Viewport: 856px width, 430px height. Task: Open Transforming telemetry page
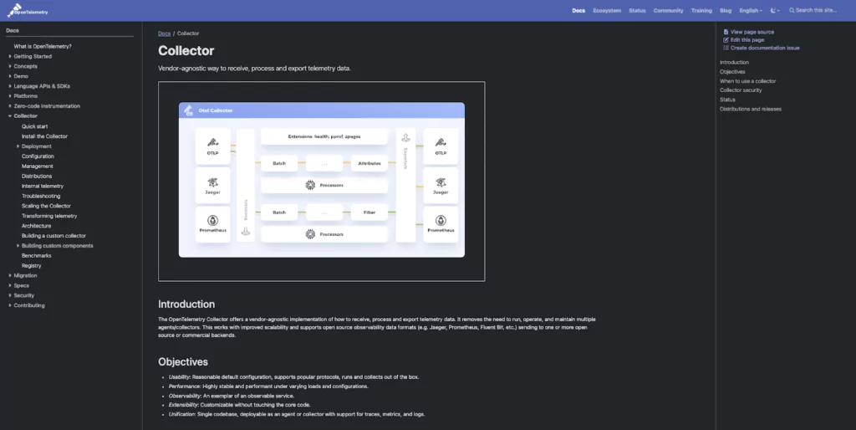(49, 216)
